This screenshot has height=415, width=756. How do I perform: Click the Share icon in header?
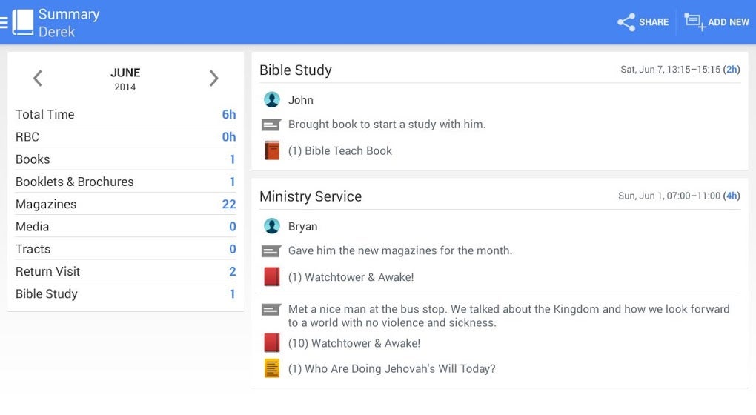pyautogui.click(x=626, y=22)
